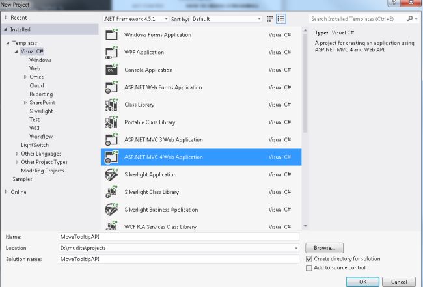Screen dimensions: 423x287
Task: Click the template list scrollbar thumb
Action: click(x=305, y=83)
